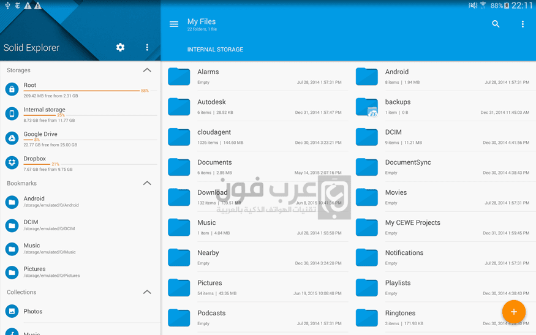The height and width of the screenshot is (335, 536).
Task: Open the Music folder icon in file list
Action: 179,227
